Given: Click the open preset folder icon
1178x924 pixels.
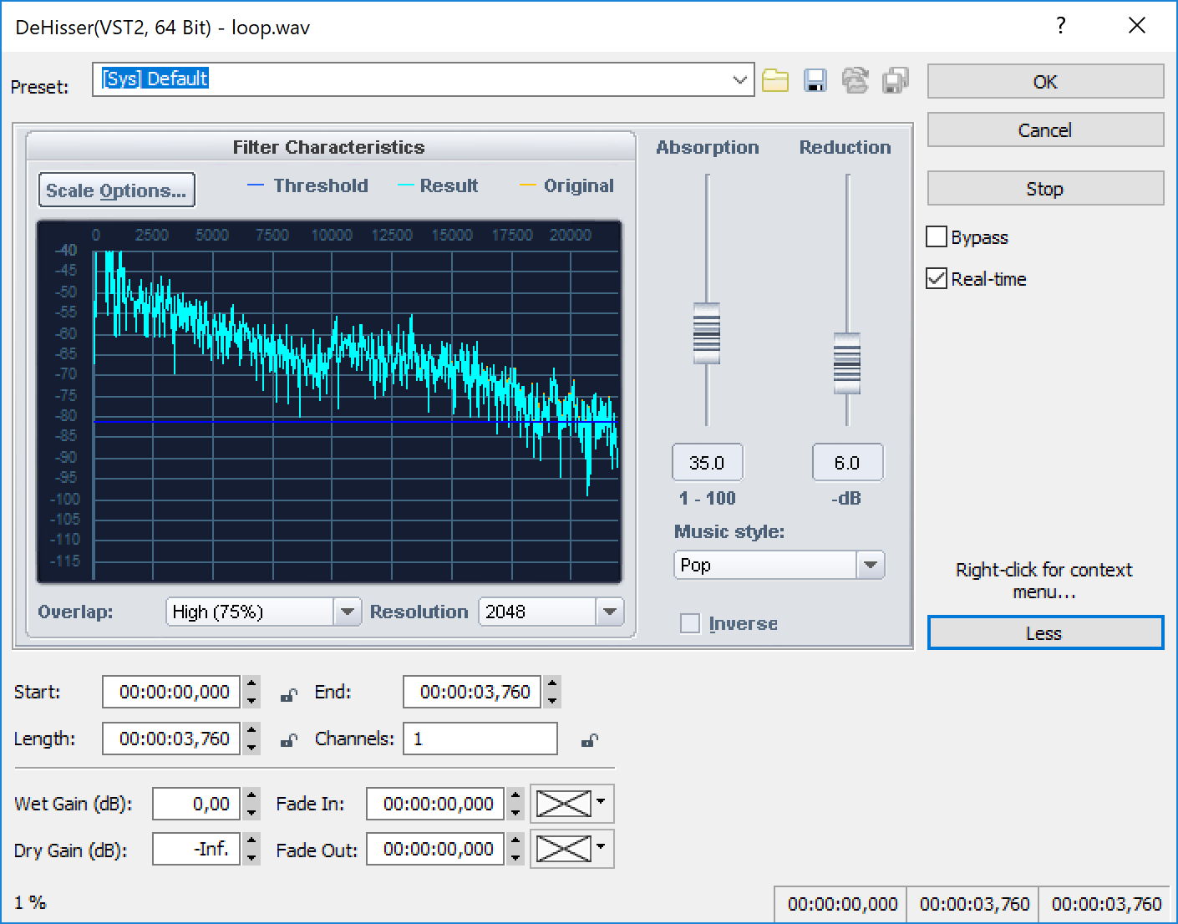Looking at the screenshot, I should point(774,80).
